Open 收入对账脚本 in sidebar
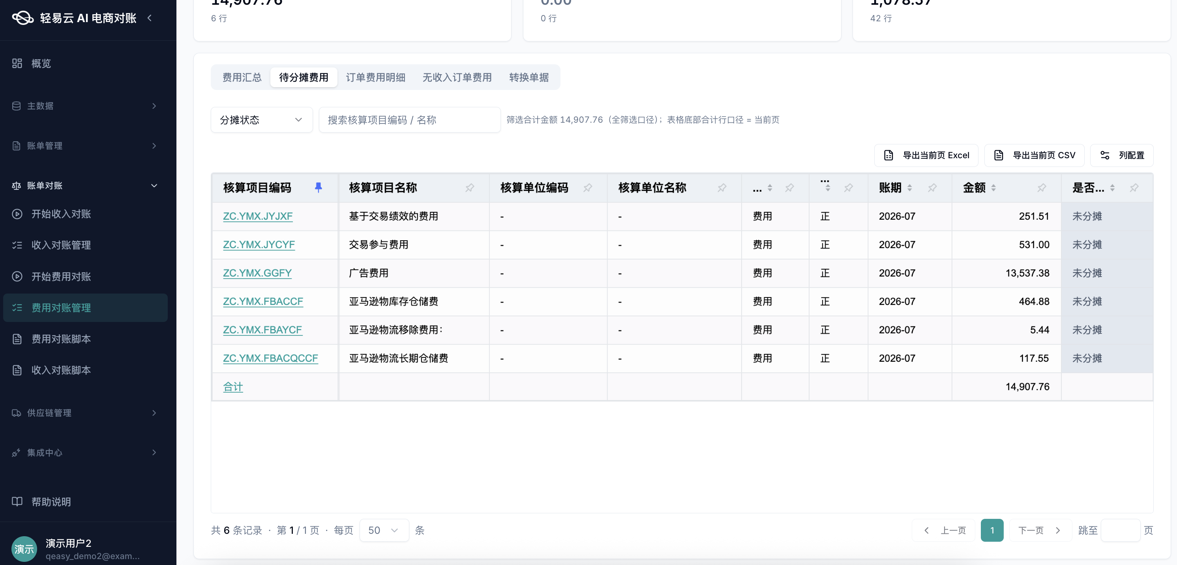1177x565 pixels. (85, 370)
